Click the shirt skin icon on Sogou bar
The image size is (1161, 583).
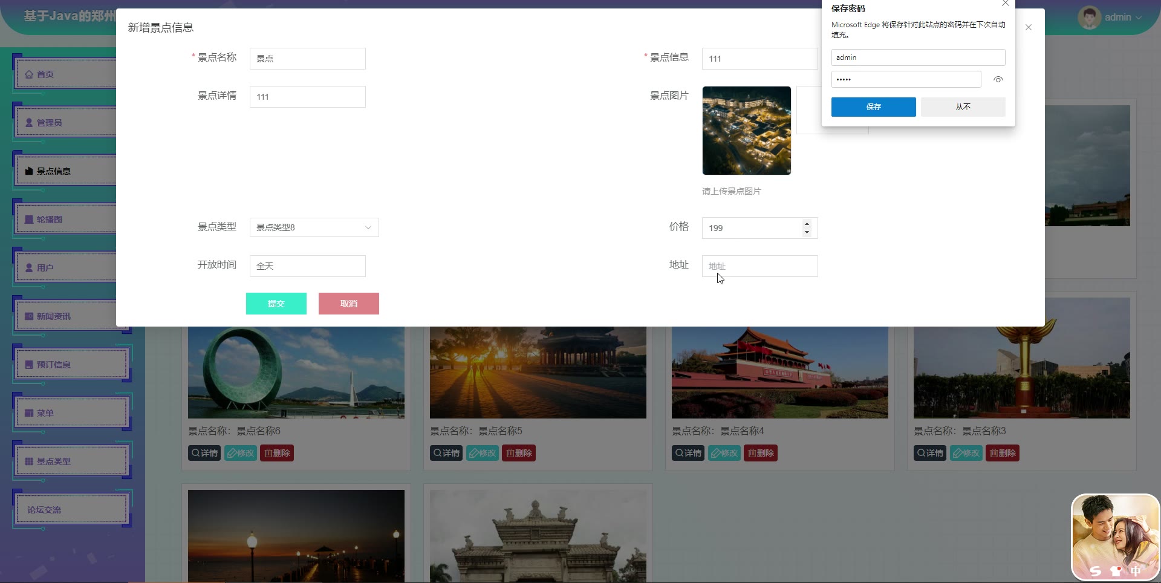click(x=1116, y=570)
